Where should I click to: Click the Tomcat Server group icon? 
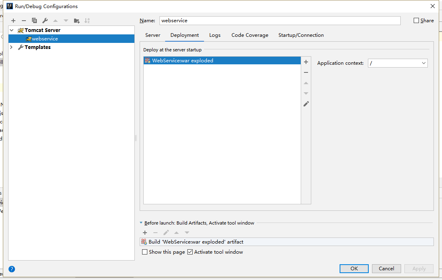pyautogui.click(x=21, y=30)
